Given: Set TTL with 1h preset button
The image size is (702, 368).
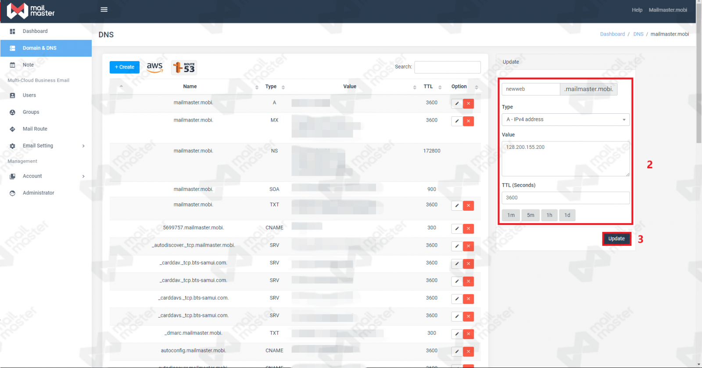Looking at the screenshot, I should [549, 215].
